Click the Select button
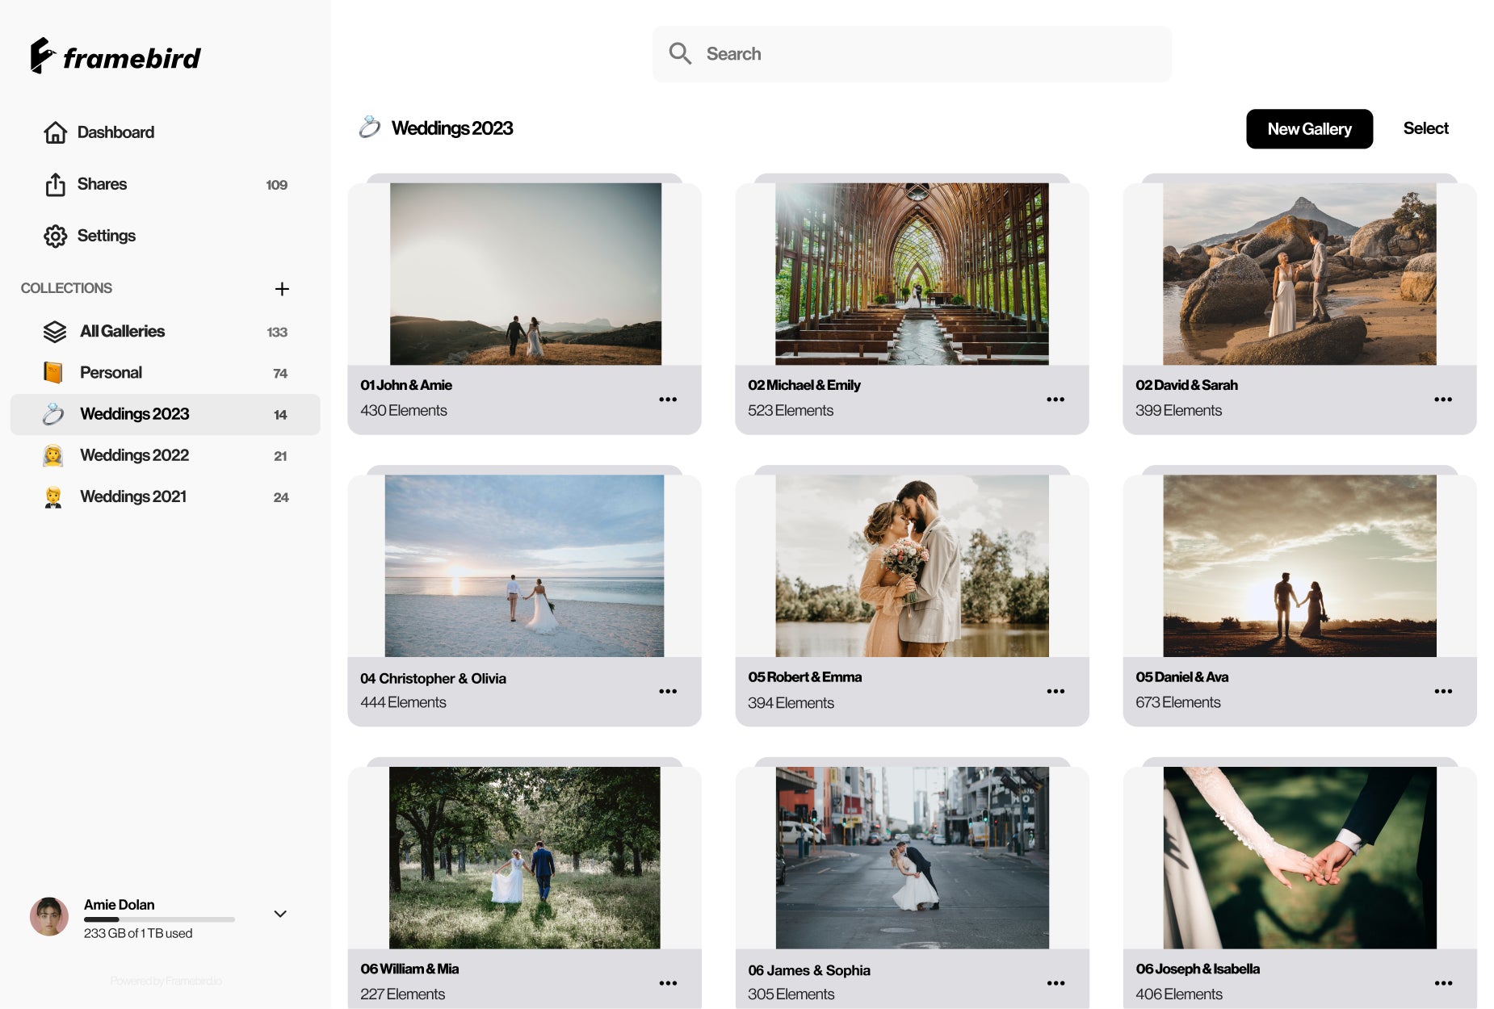 (x=1425, y=128)
